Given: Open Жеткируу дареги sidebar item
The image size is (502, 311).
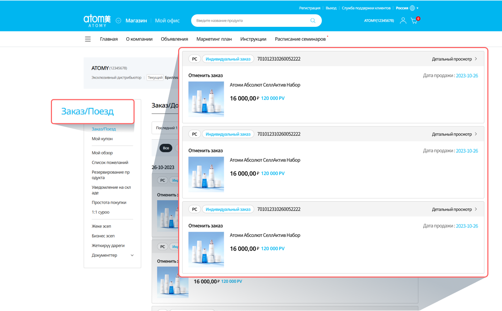Looking at the screenshot, I should (x=108, y=246).
